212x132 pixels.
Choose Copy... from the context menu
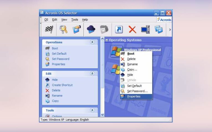[136, 70]
